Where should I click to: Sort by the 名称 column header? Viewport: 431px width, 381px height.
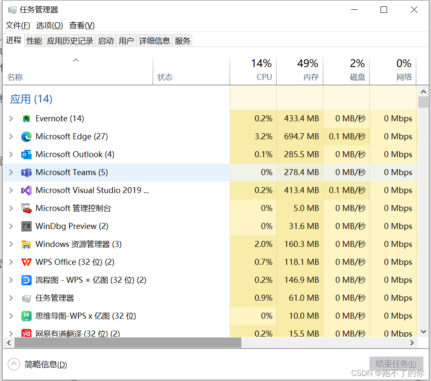[x=78, y=71]
